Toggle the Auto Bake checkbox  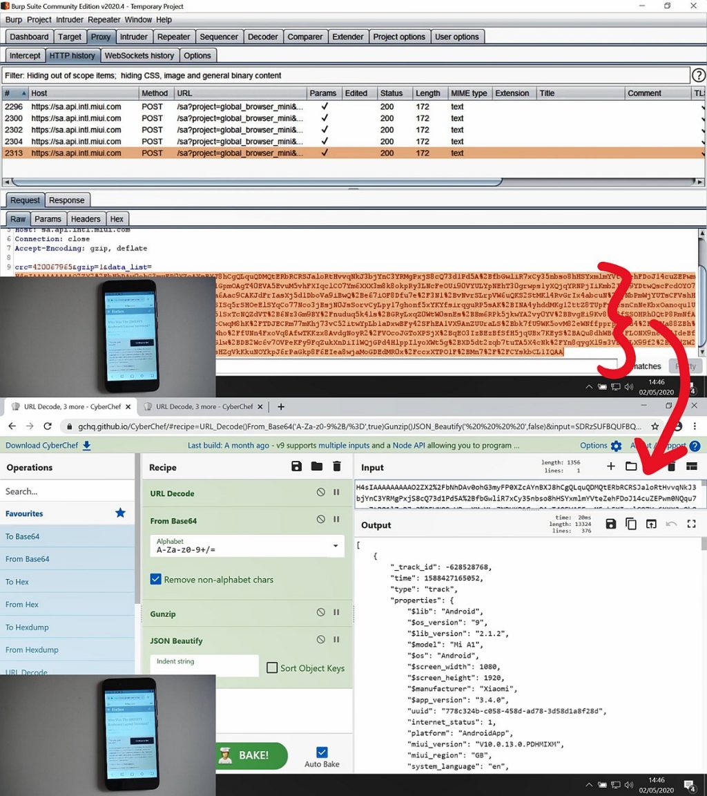322,752
